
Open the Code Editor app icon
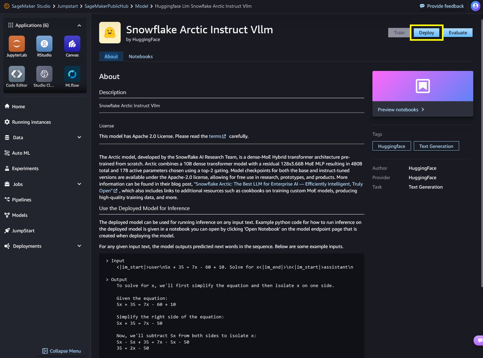click(x=17, y=74)
